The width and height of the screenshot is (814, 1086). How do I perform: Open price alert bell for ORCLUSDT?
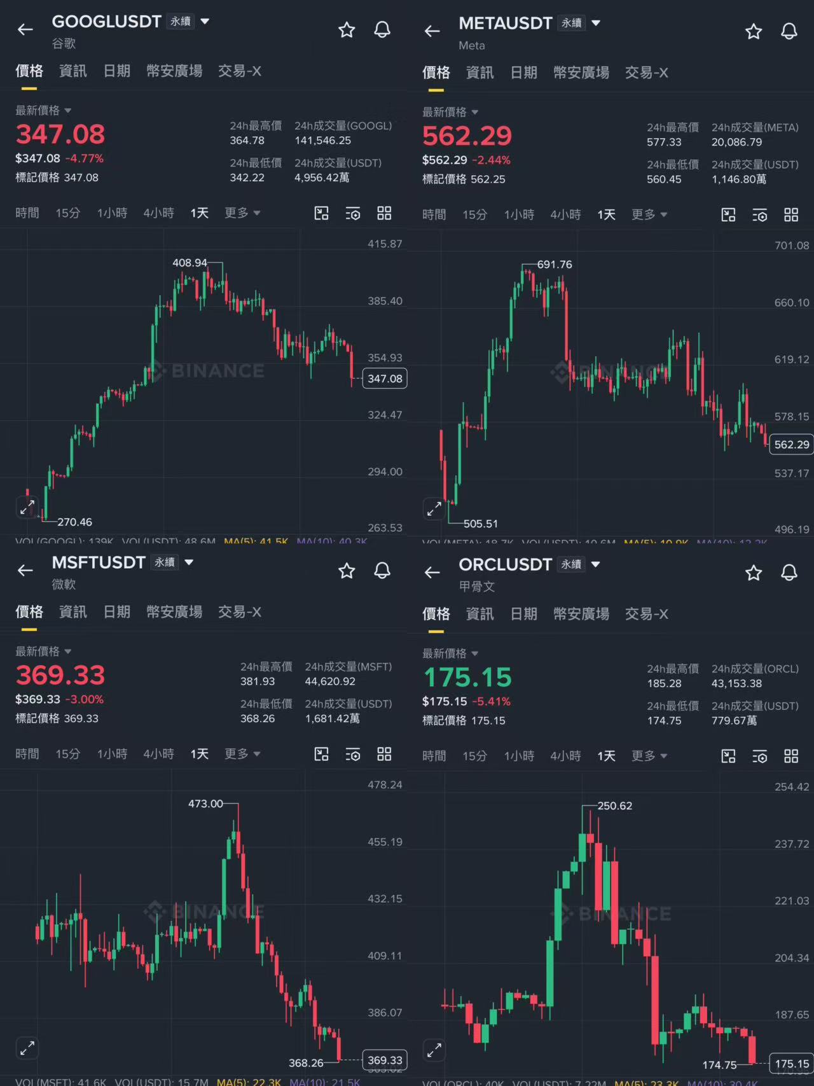789,573
